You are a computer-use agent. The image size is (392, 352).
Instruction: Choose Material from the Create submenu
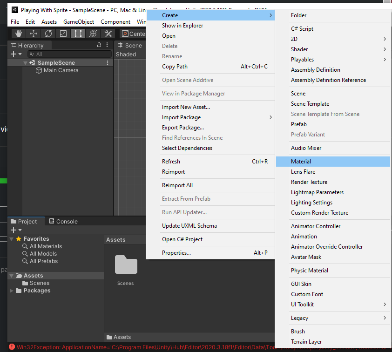(x=301, y=162)
